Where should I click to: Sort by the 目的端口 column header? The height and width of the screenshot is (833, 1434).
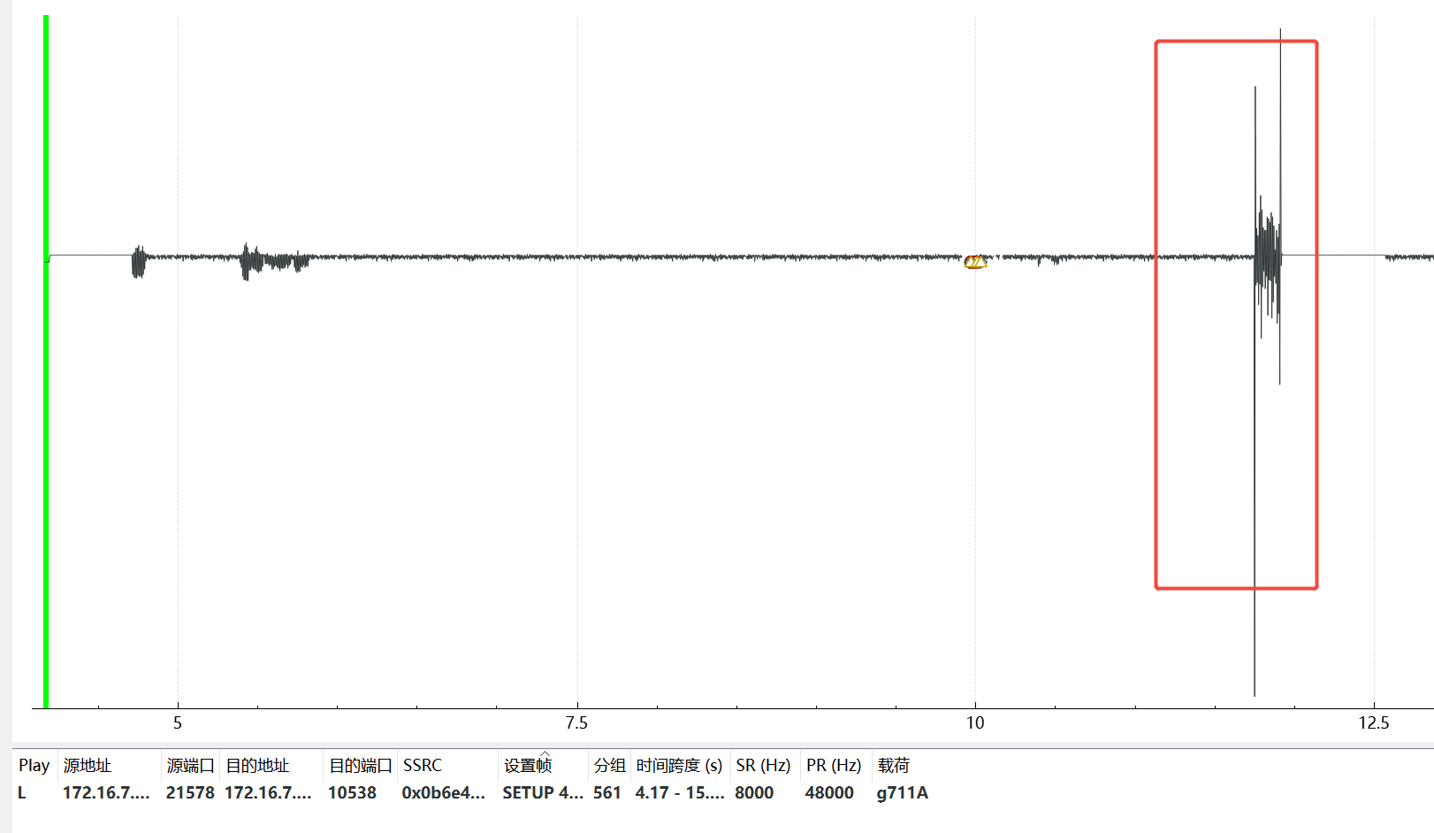(x=360, y=766)
